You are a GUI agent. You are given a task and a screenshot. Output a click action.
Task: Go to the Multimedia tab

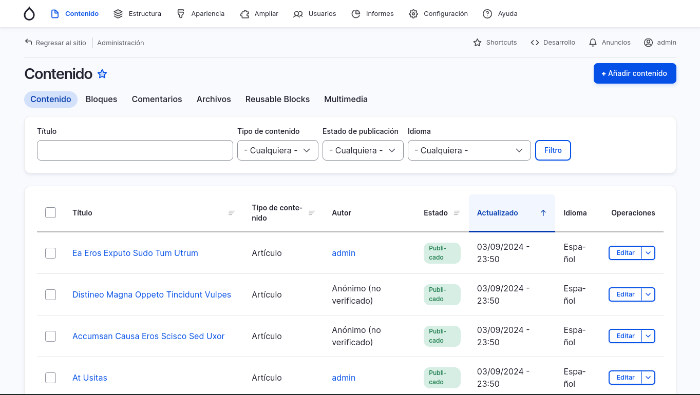click(x=346, y=100)
